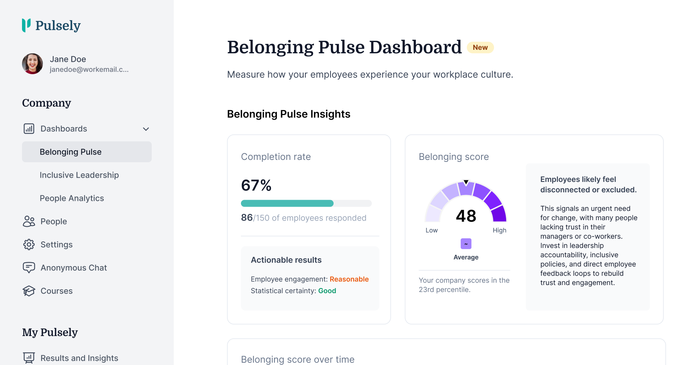Open the Courses section
Image resolution: width=695 pixels, height=365 pixels.
[x=56, y=291]
